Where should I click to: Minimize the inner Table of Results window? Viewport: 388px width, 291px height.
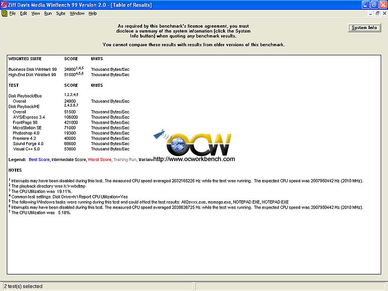[x=371, y=14]
